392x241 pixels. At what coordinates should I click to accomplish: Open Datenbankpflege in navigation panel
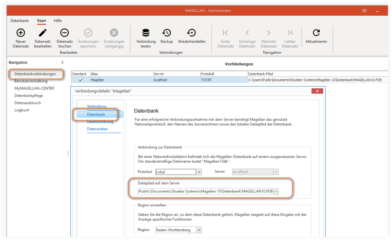[28, 96]
